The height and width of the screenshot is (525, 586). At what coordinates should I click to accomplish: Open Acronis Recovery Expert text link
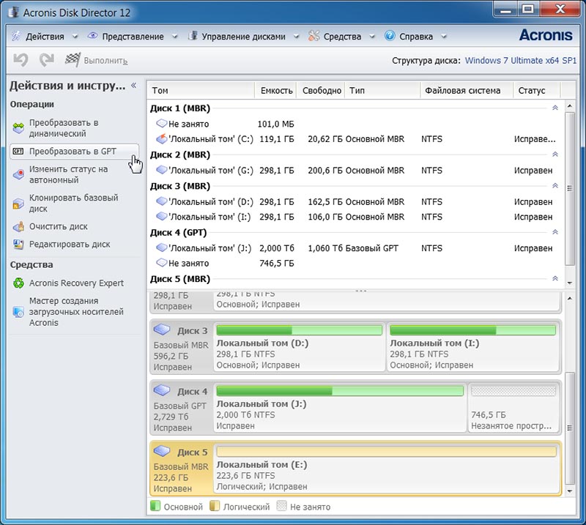[x=76, y=283]
